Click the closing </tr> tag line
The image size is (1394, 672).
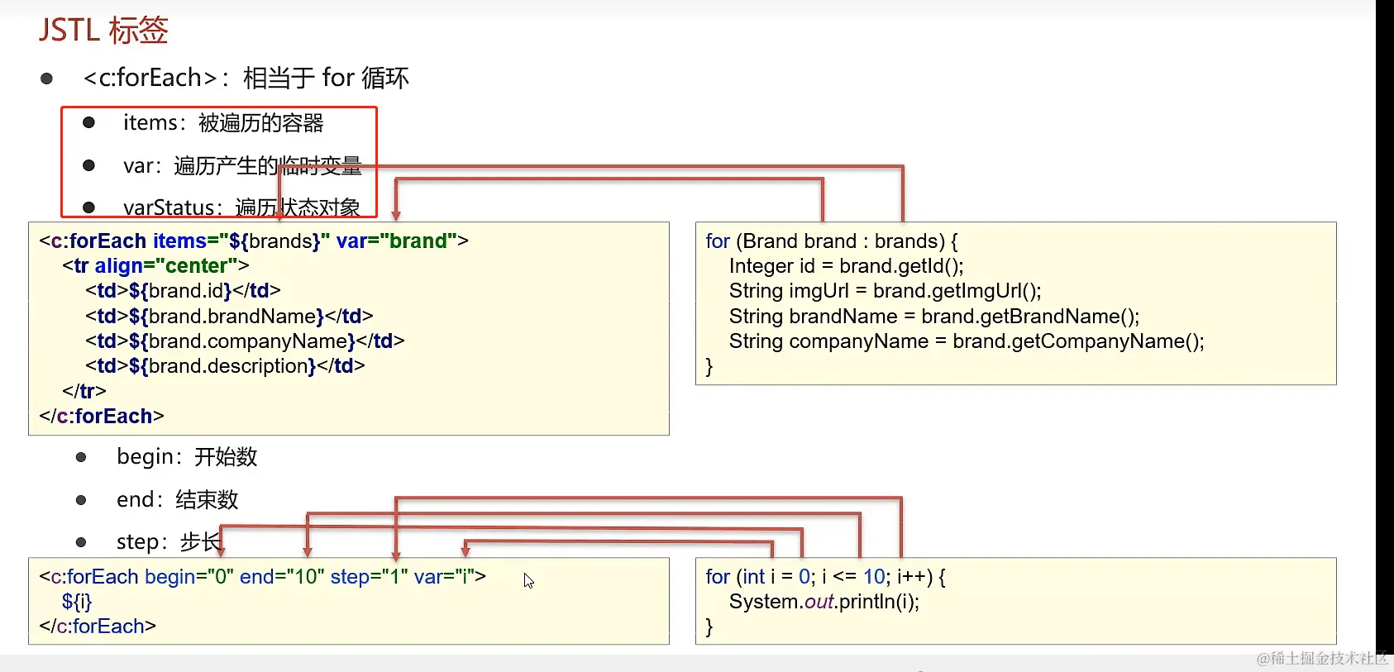click(x=84, y=390)
